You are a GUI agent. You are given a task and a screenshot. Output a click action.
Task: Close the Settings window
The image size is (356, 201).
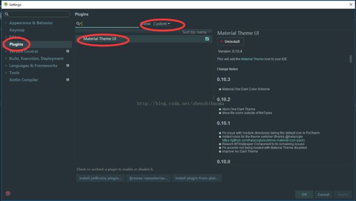[x=351, y=4]
